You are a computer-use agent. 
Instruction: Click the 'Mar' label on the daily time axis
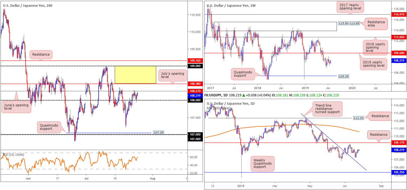pos(275,186)
